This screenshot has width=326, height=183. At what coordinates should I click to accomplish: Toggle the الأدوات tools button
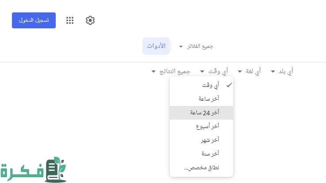156,46
